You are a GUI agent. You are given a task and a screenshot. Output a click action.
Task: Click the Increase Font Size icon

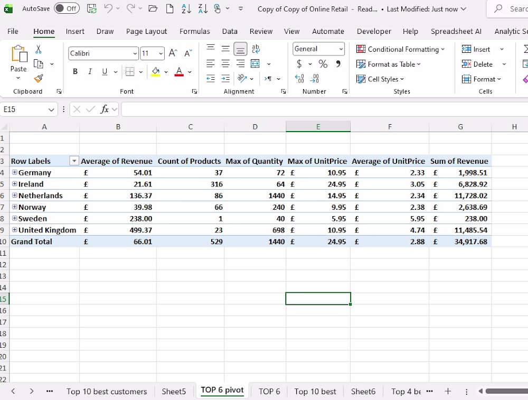pyautogui.click(x=173, y=53)
